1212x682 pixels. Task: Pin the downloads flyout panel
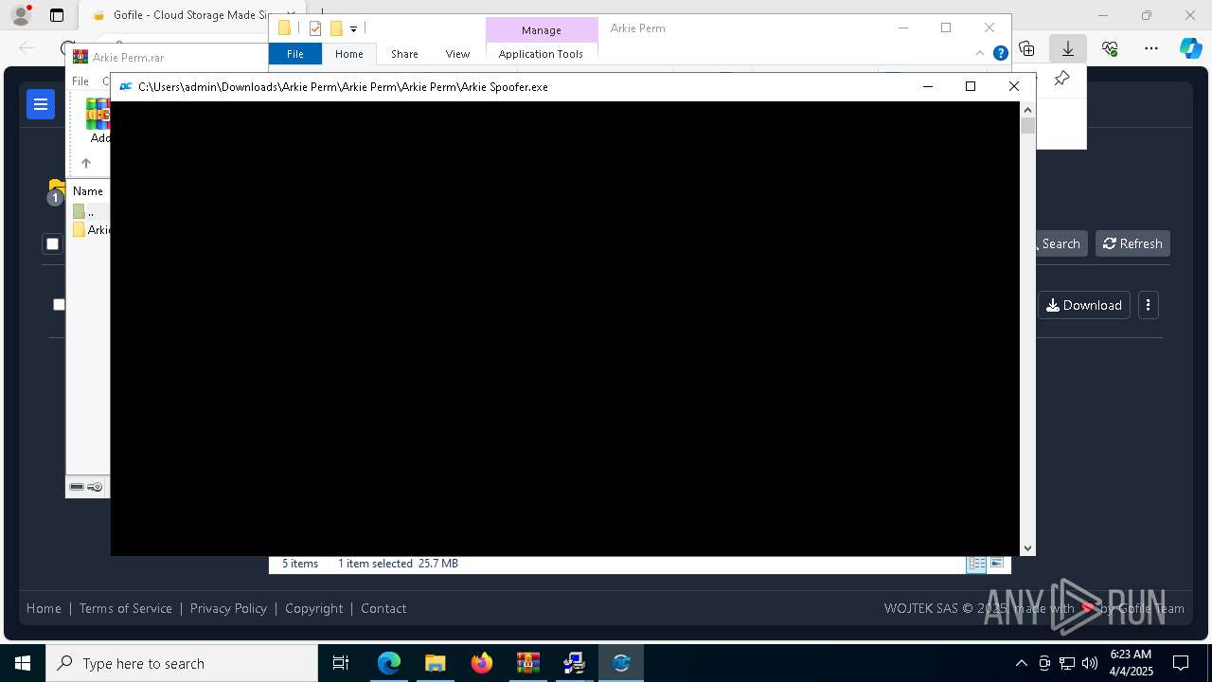click(x=1061, y=79)
